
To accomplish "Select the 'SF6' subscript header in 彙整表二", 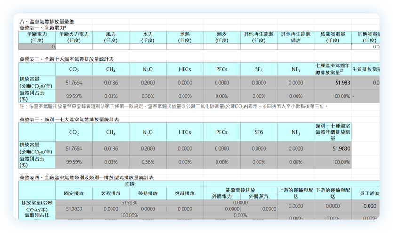I will point(259,69).
